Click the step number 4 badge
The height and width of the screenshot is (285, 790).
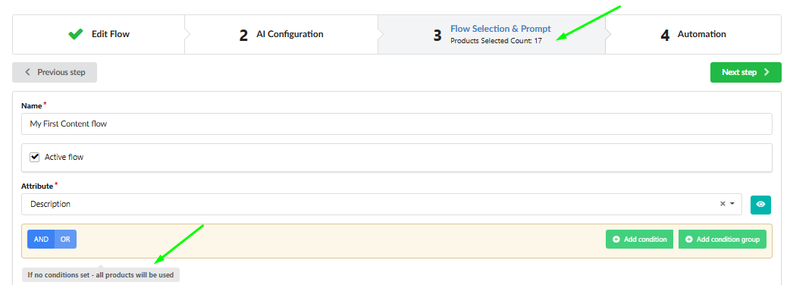tap(665, 36)
